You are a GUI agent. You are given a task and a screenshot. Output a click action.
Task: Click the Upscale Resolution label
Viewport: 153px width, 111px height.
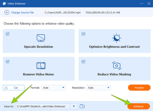point(39,47)
